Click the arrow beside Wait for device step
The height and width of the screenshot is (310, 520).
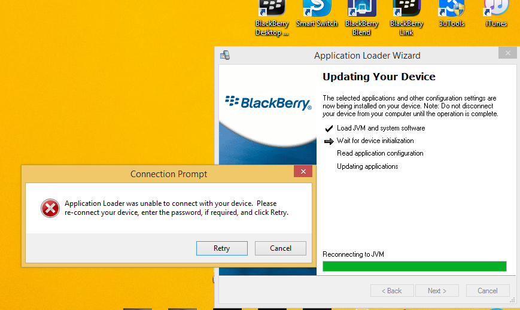coord(329,142)
